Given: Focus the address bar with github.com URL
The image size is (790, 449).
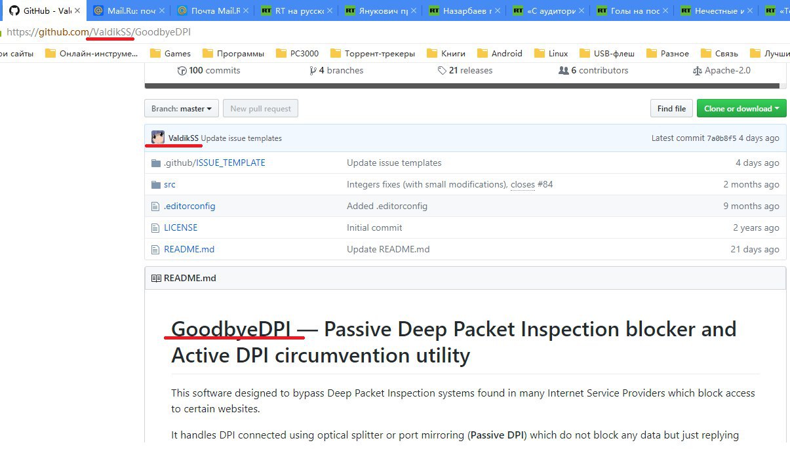Looking at the screenshot, I should (393, 32).
